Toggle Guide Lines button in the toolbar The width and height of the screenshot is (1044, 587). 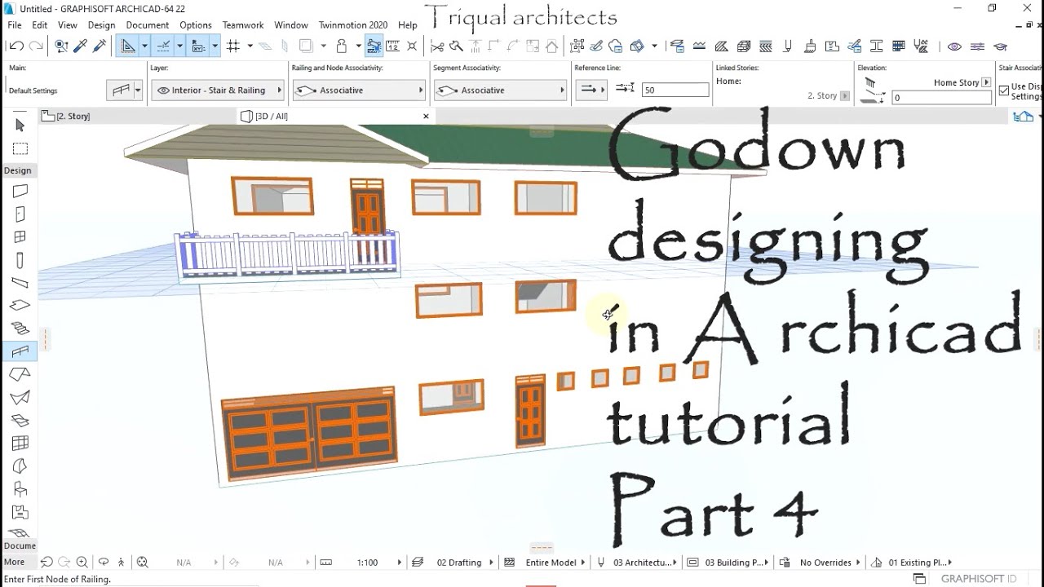coord(128,46)
